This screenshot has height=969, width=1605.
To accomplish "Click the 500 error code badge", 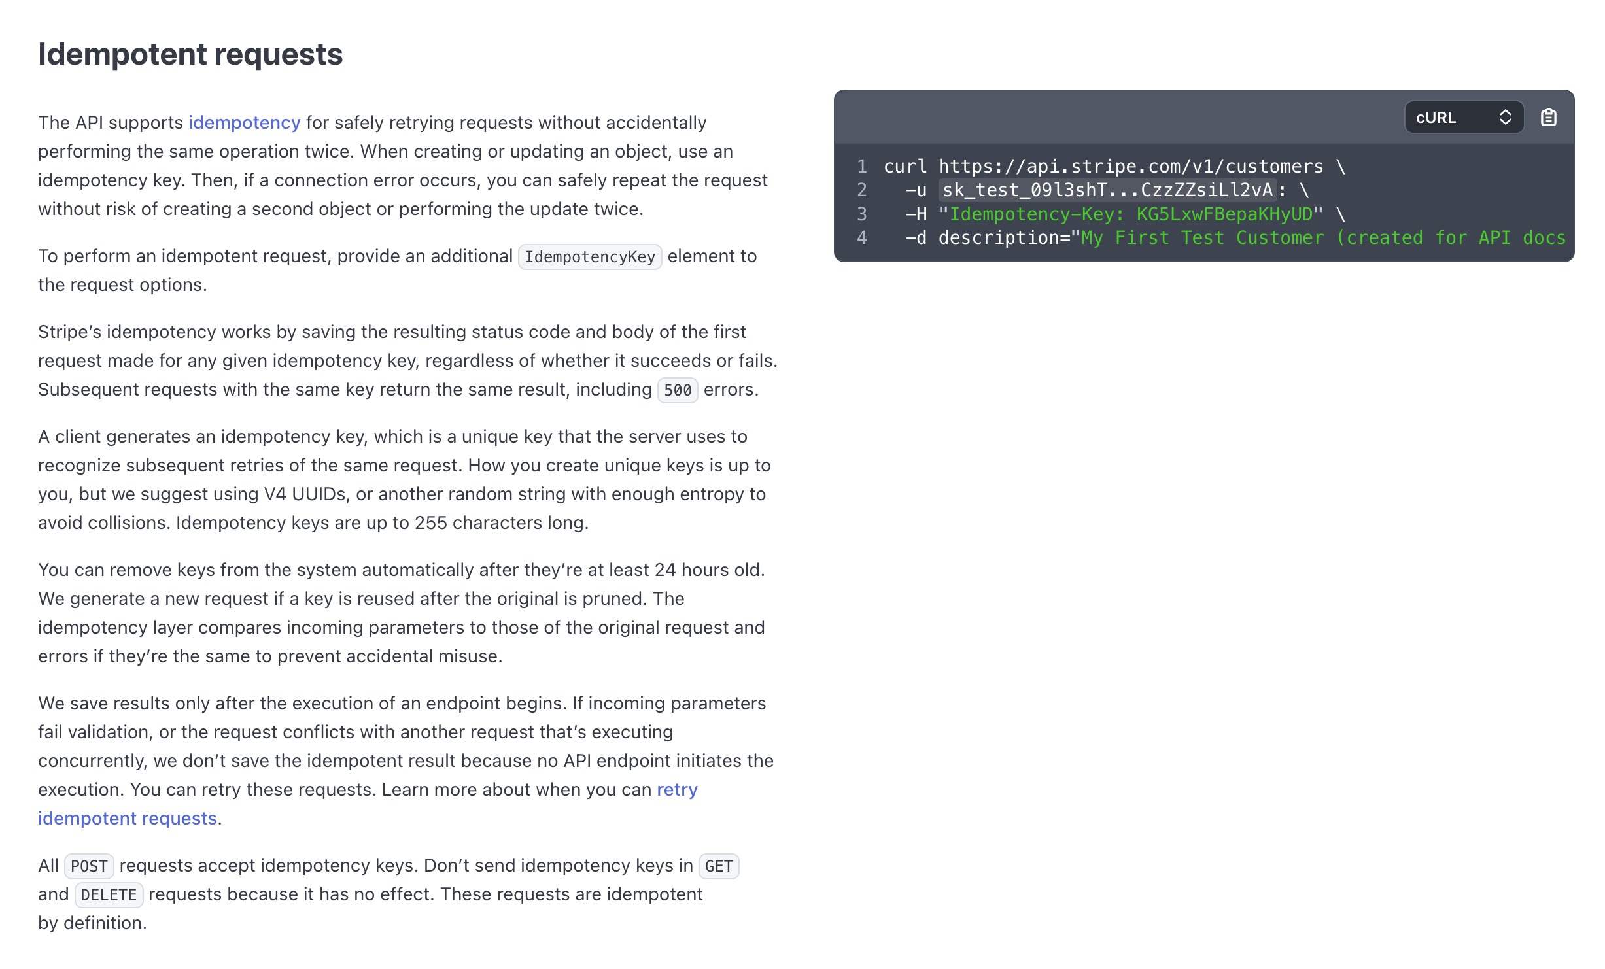I will tap(678, 390).
